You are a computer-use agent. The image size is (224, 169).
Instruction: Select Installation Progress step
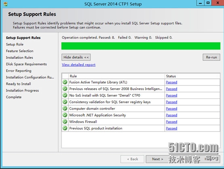(x=22, y=90)
